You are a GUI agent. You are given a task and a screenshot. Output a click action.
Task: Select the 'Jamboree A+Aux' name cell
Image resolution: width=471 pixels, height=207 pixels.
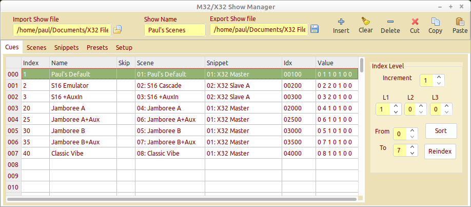coord(83,120)
